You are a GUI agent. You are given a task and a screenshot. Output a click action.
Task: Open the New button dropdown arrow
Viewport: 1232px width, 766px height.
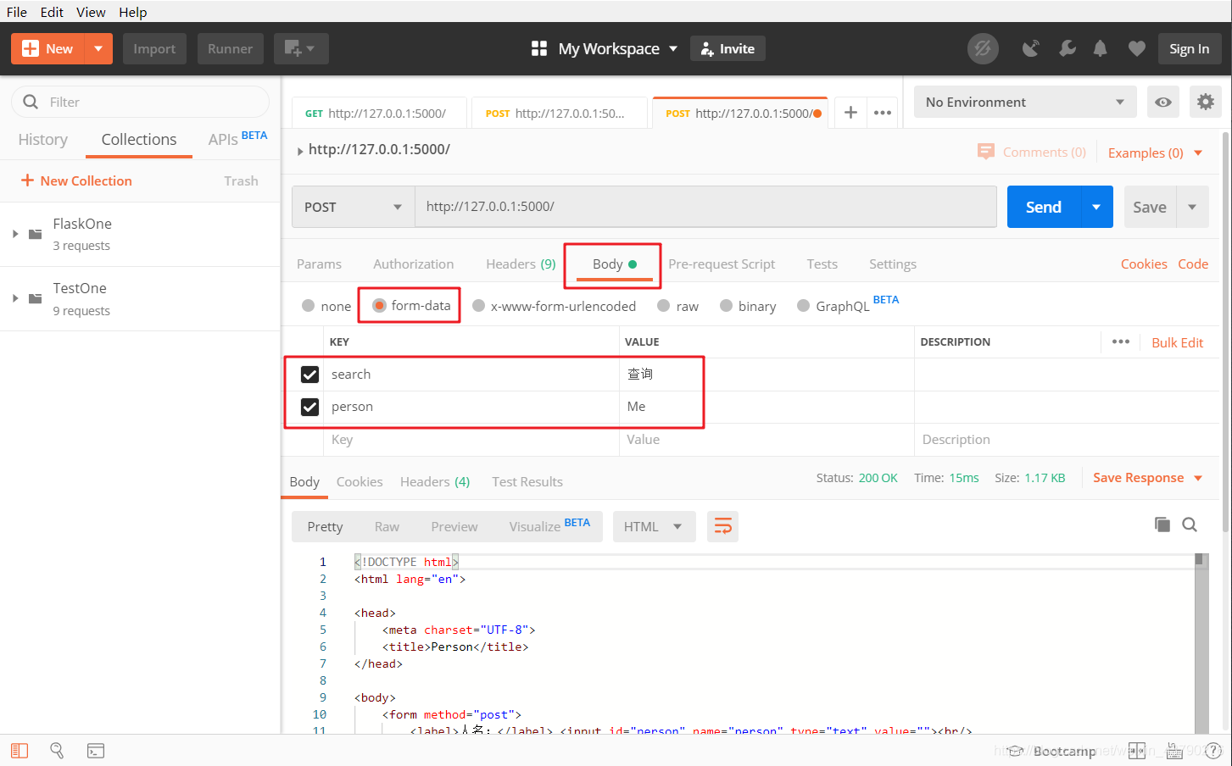98,48
